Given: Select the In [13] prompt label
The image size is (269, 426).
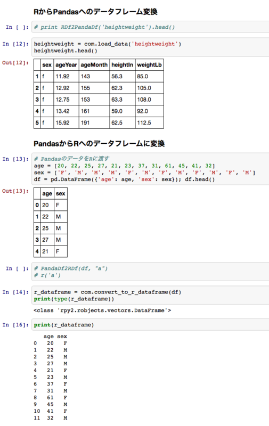Looking at the screenshot, I should coord(15,159).
